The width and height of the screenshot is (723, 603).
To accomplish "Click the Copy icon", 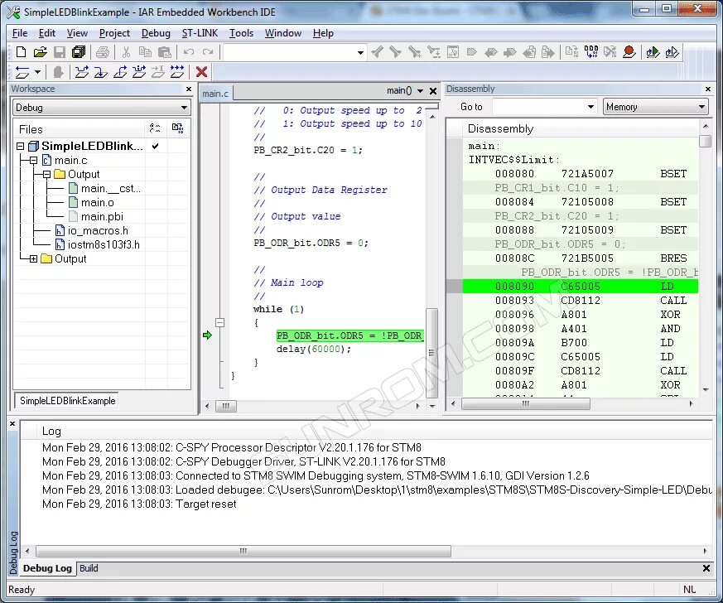I will [145, 52].
